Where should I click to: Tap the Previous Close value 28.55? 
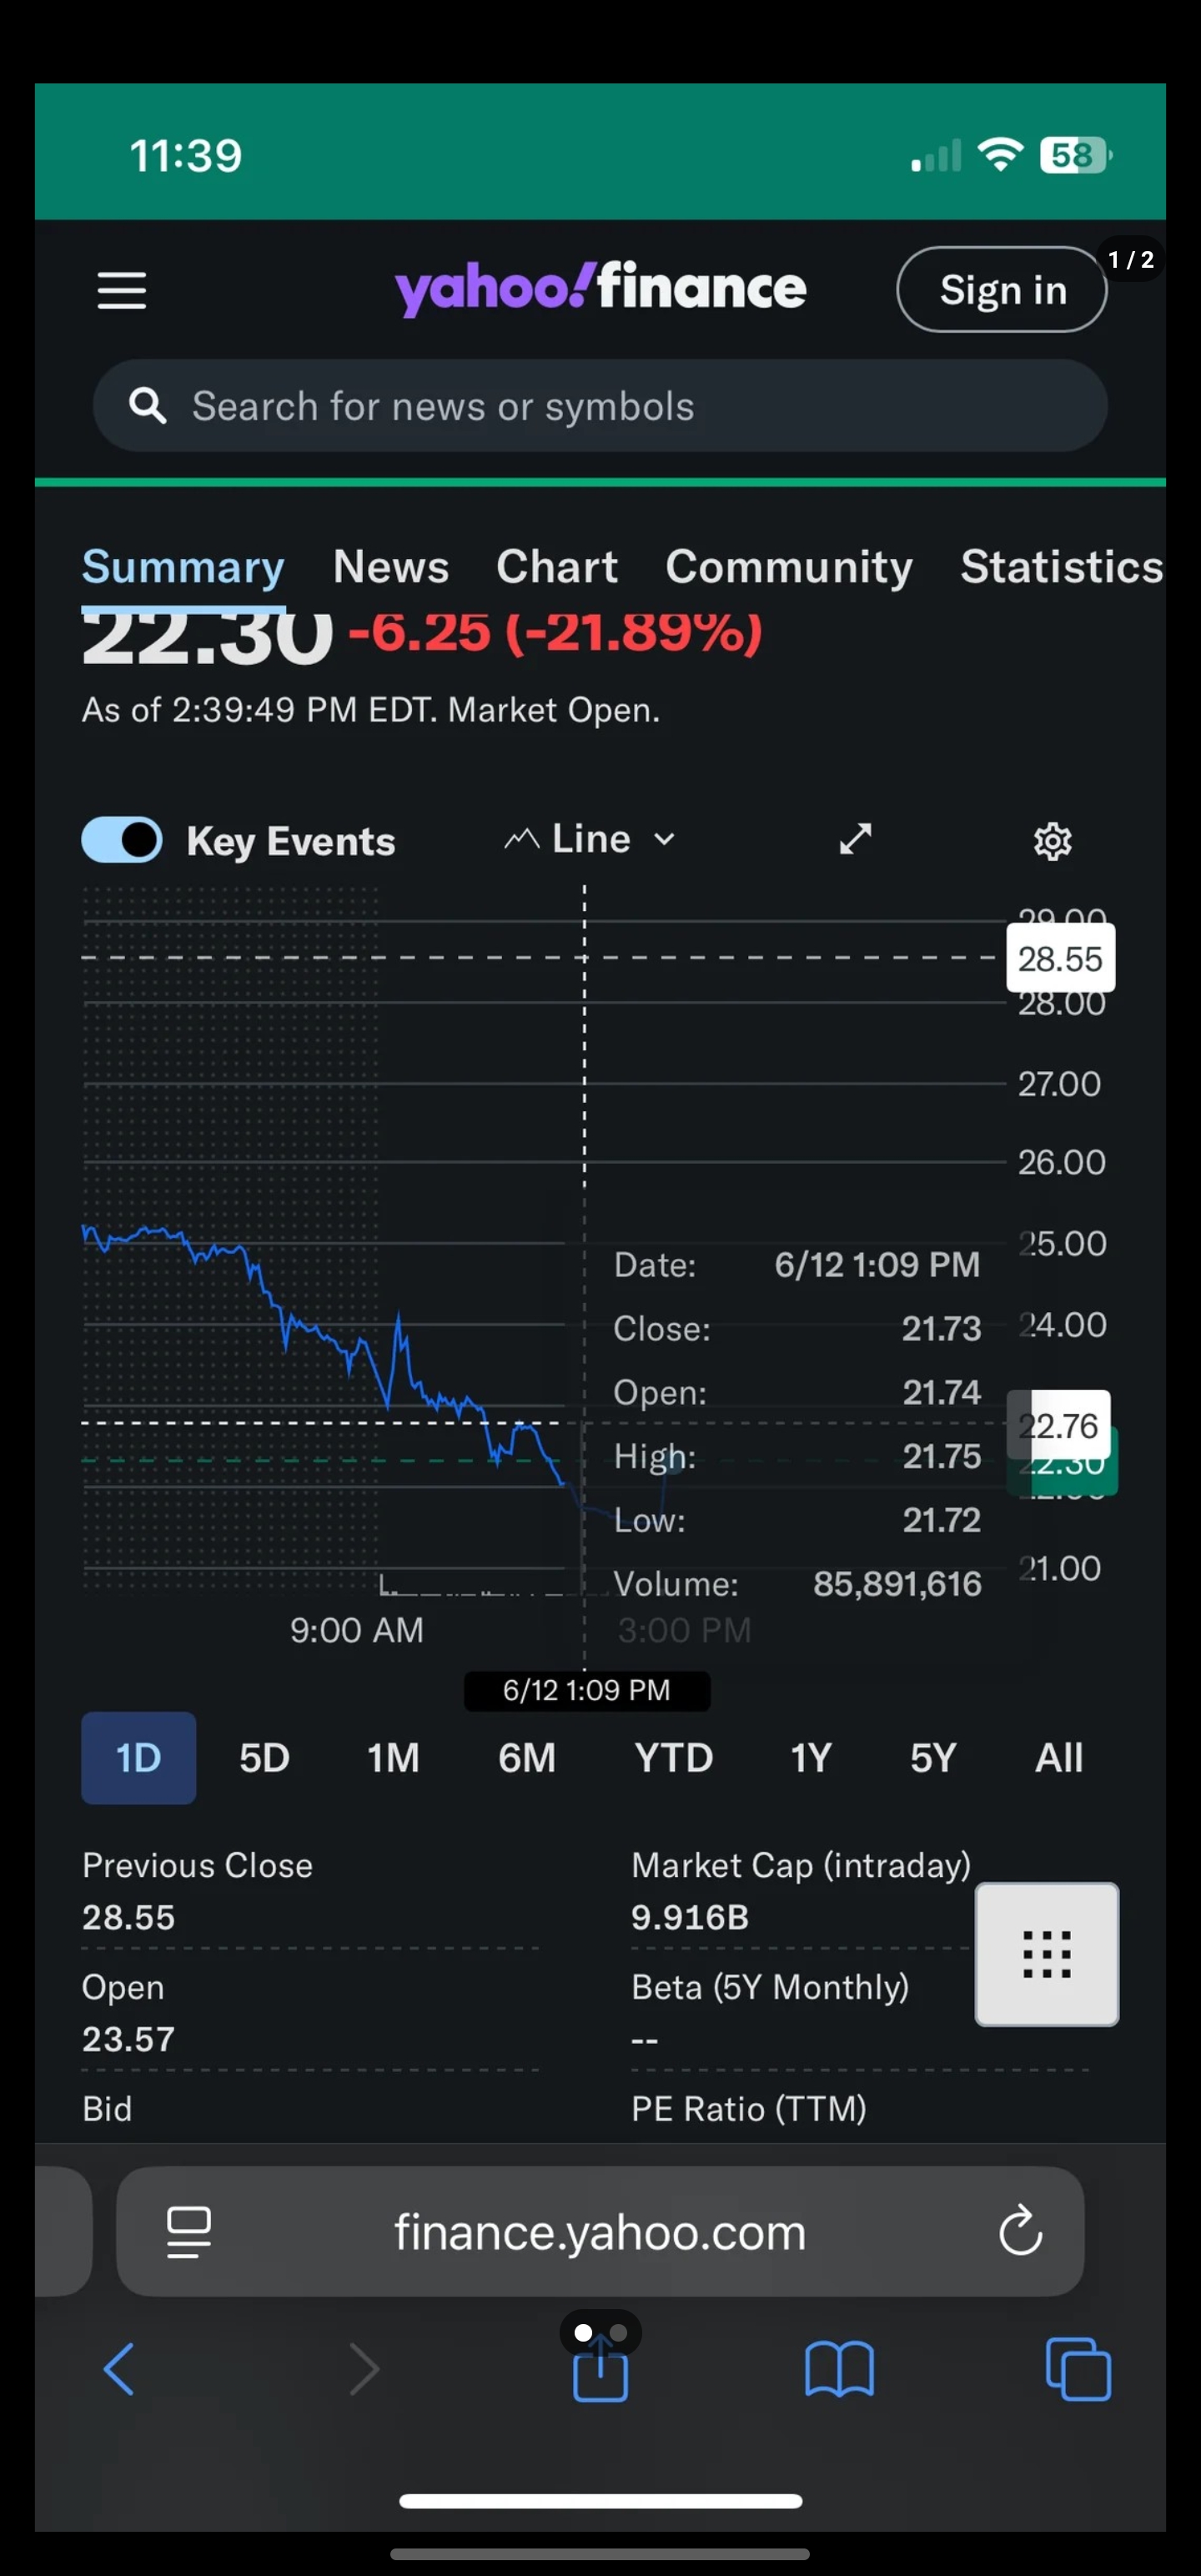click(128, 1917)
